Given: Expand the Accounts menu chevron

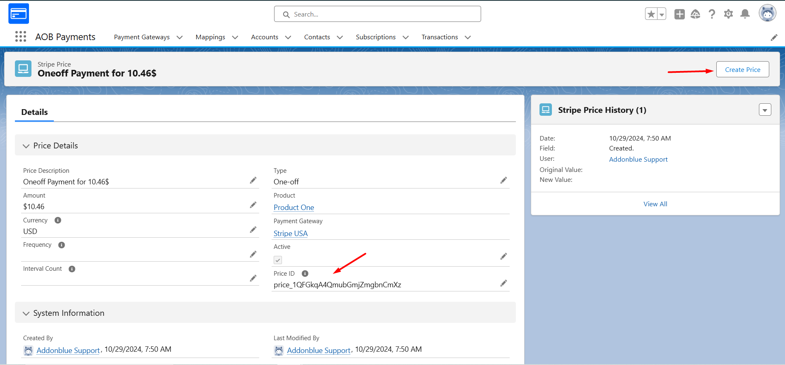Looking at the screenshot, I should [x=288, y=37].
